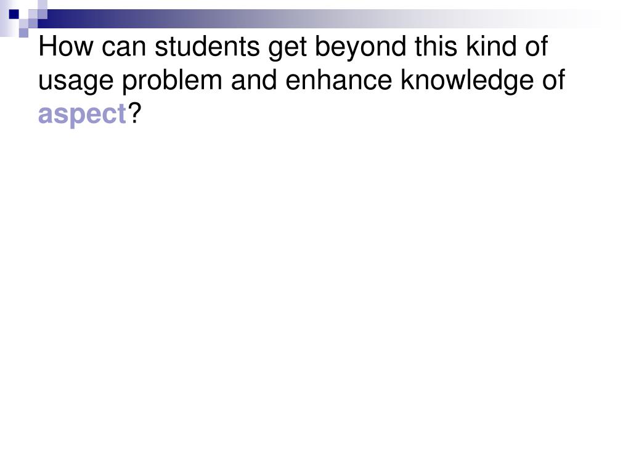Click the word "can" after "How"

click(x=124, y=47)
